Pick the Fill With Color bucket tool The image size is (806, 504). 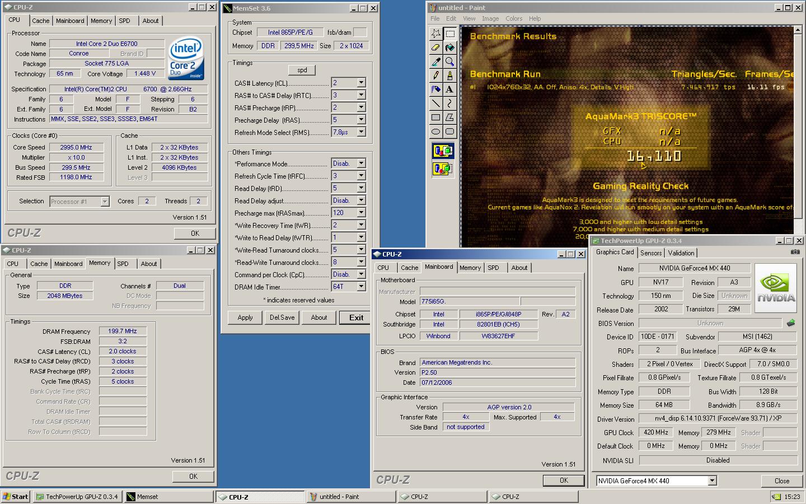click(x=449, y=48)
